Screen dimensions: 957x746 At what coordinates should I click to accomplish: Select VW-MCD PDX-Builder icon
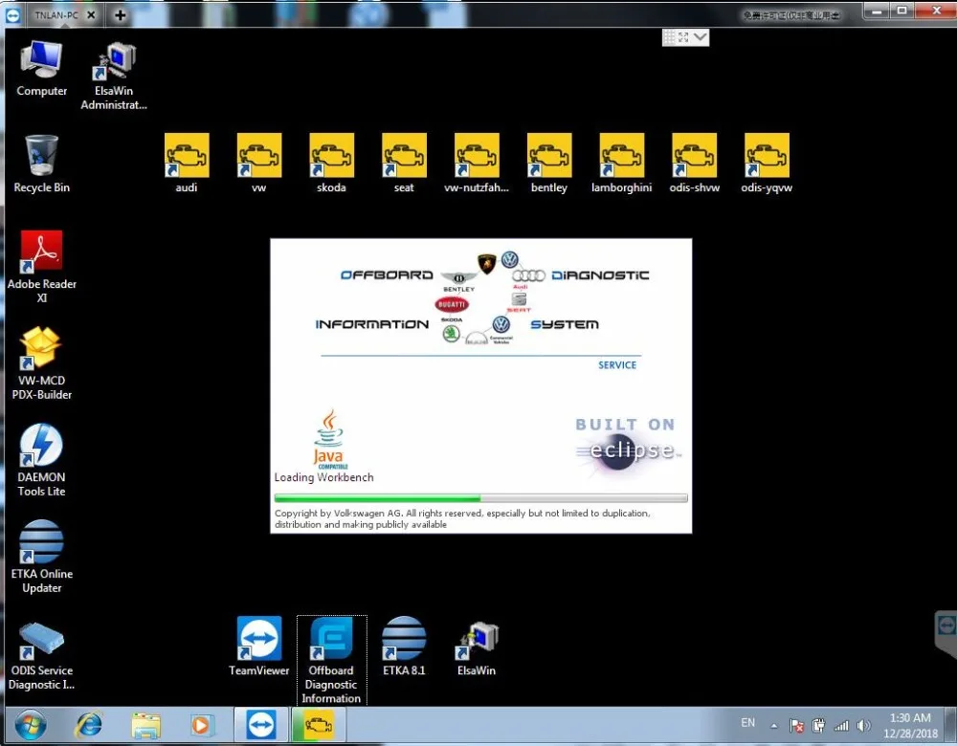[x=41, y=362]
